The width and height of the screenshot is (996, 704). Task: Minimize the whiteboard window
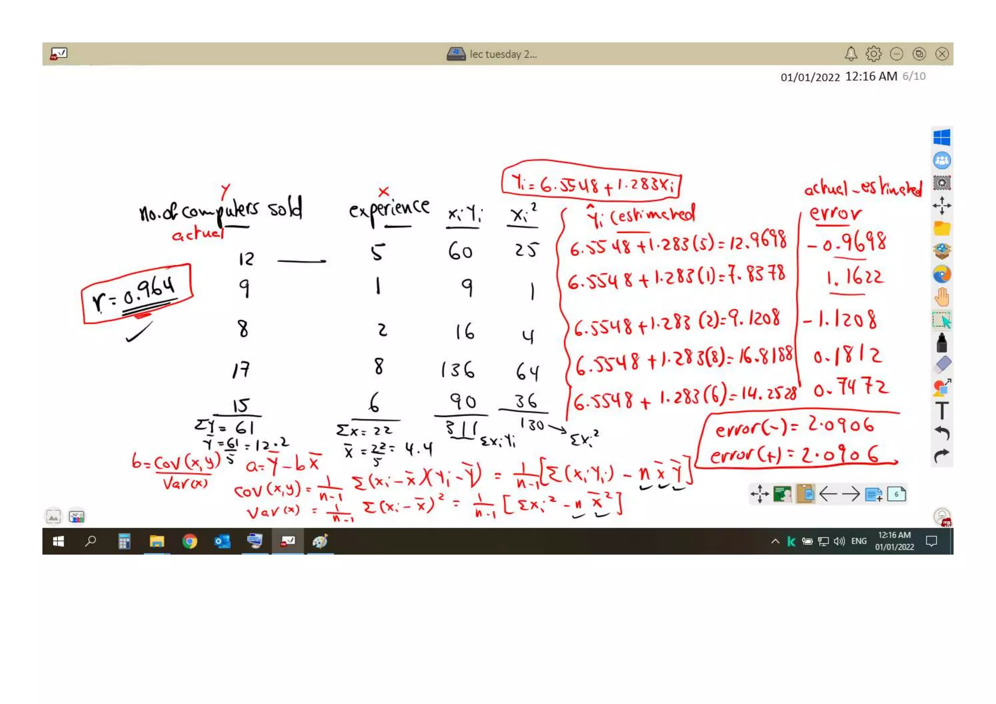pyautogui.click(x=896, y=54)
